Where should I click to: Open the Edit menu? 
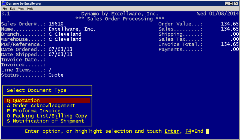[12, 9]
